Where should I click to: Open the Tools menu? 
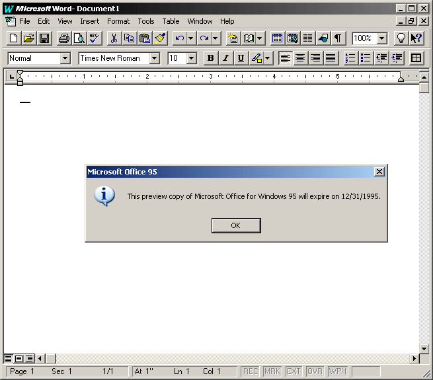coord(146,21)
